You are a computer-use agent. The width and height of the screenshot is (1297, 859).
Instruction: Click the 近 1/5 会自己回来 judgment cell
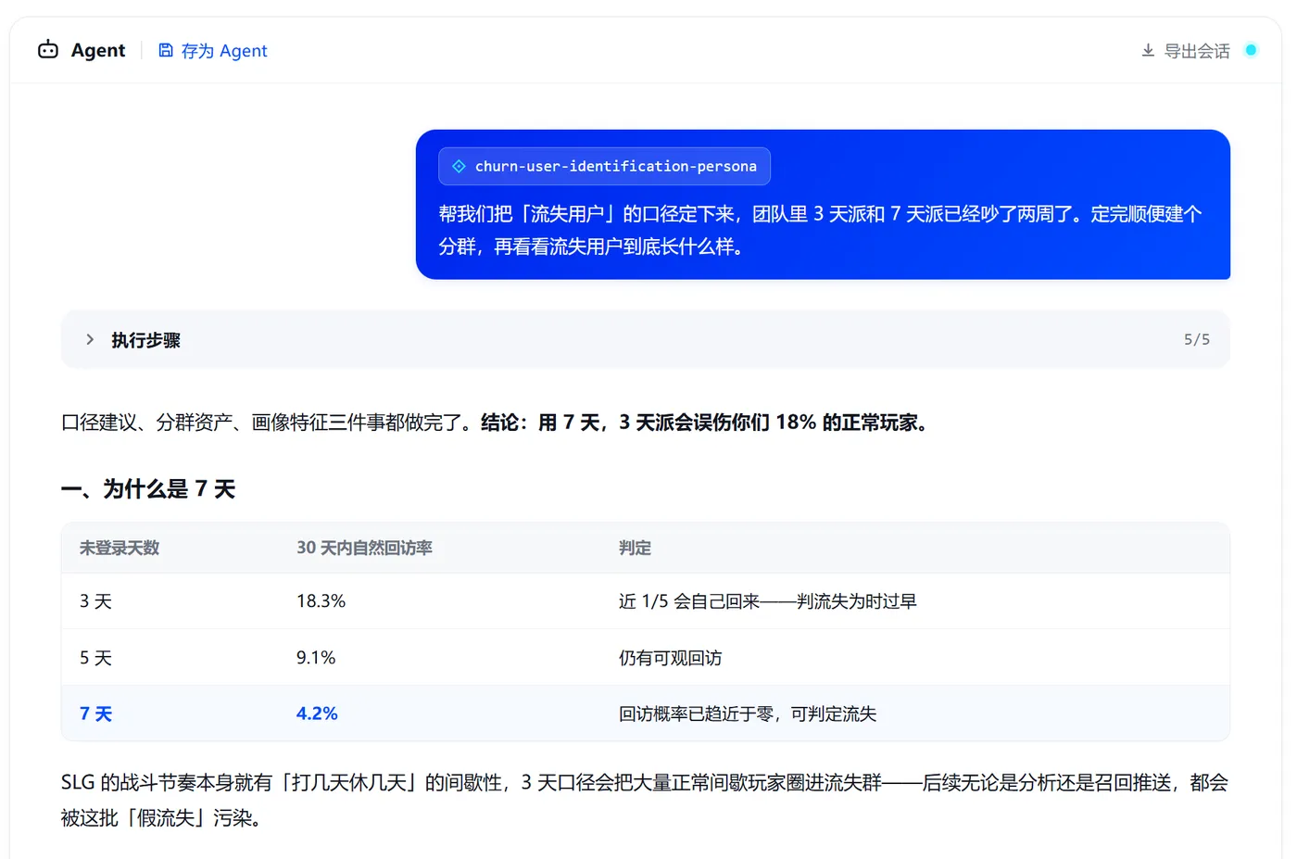pos(768,601)
